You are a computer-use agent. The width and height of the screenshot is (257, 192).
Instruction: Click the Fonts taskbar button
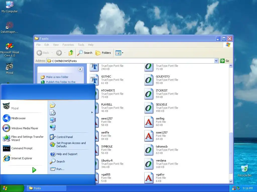(x=46, y=188)
